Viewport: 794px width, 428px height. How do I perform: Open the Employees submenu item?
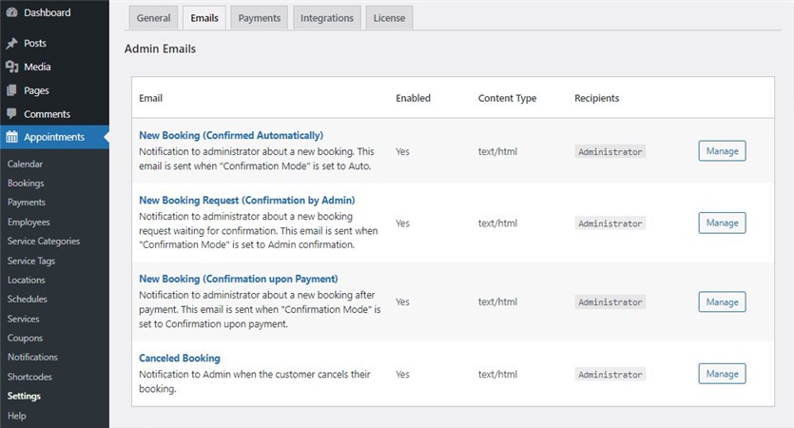pos(29,222)
